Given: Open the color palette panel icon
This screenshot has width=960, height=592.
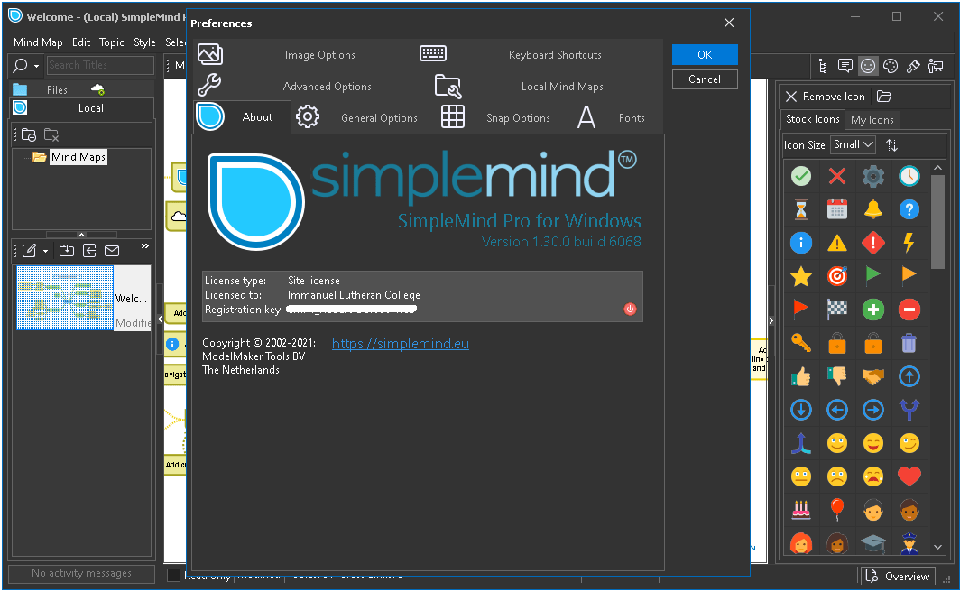Looking at the screenshot, I should click(891, 66).
